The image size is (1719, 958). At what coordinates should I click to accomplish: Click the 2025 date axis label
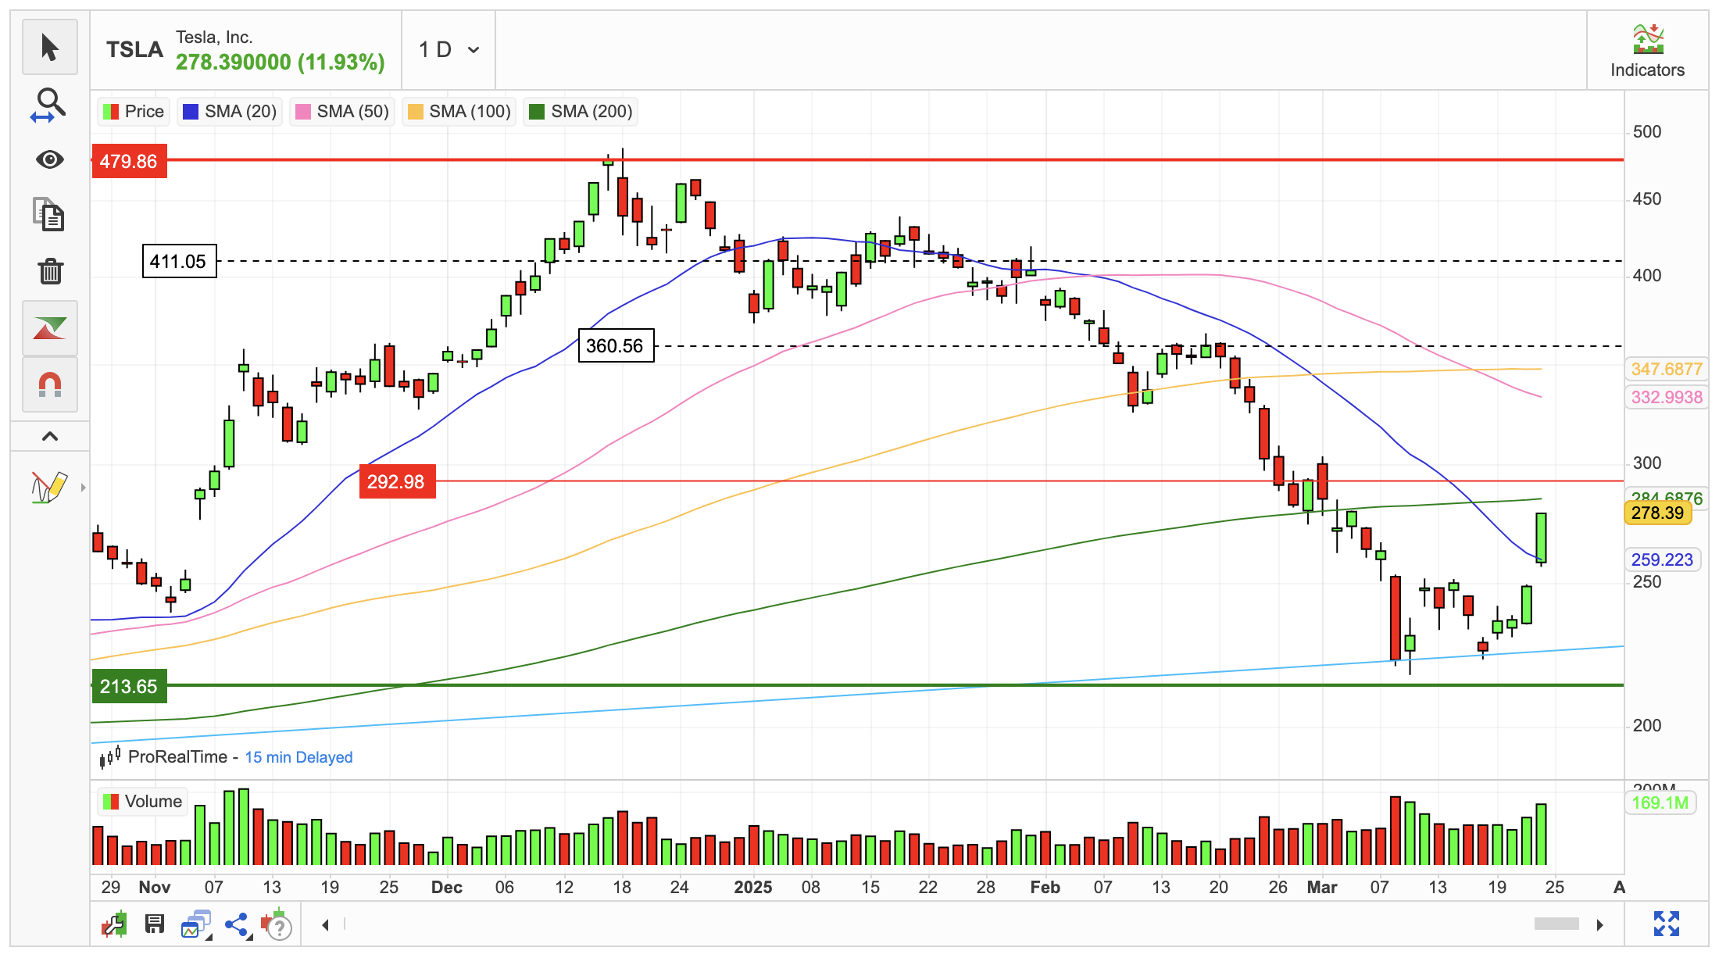(752, 888)
